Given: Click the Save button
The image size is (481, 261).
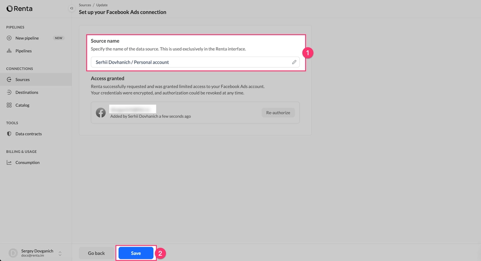Looking at the screenshot, I should coord(136,253).
